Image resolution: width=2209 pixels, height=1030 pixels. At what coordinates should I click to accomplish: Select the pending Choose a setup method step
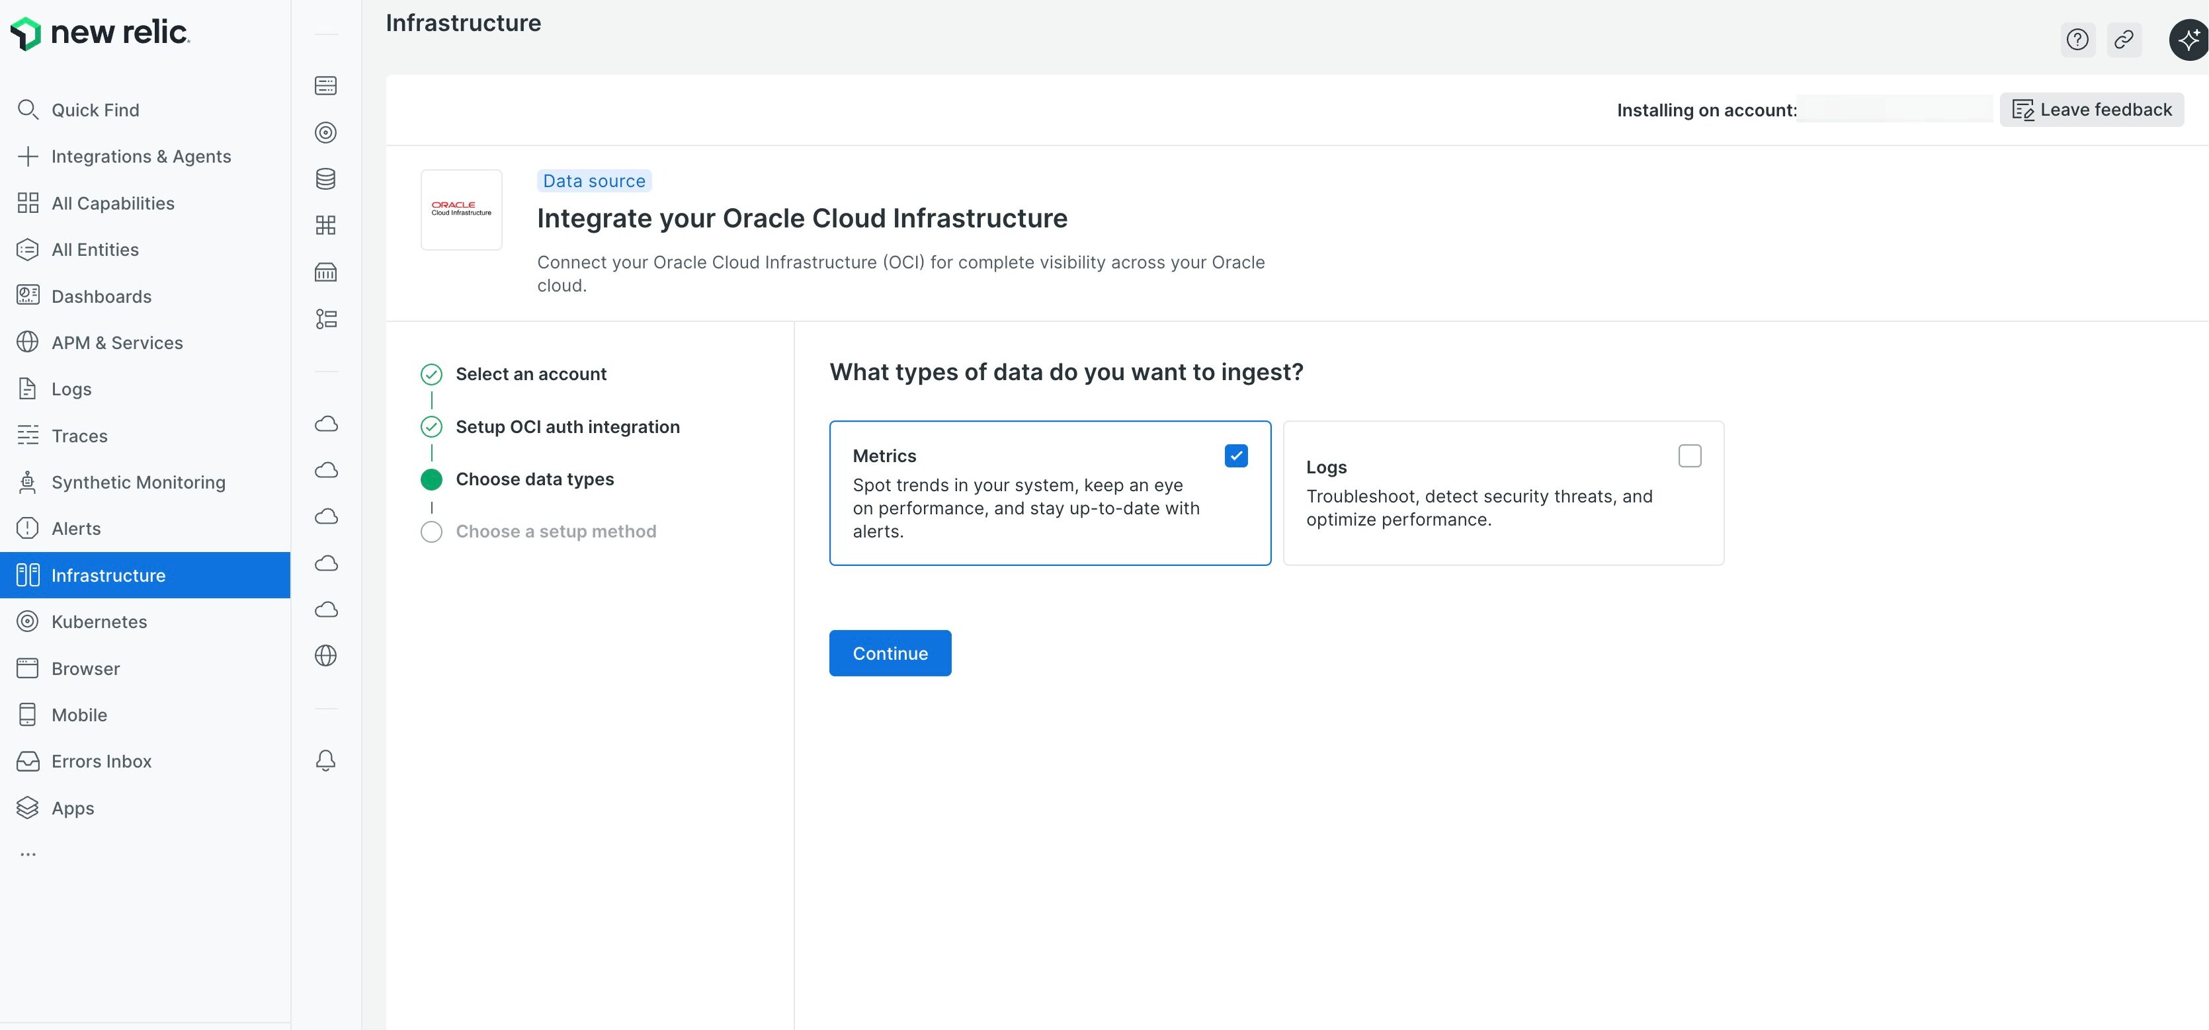click(555, 532)
